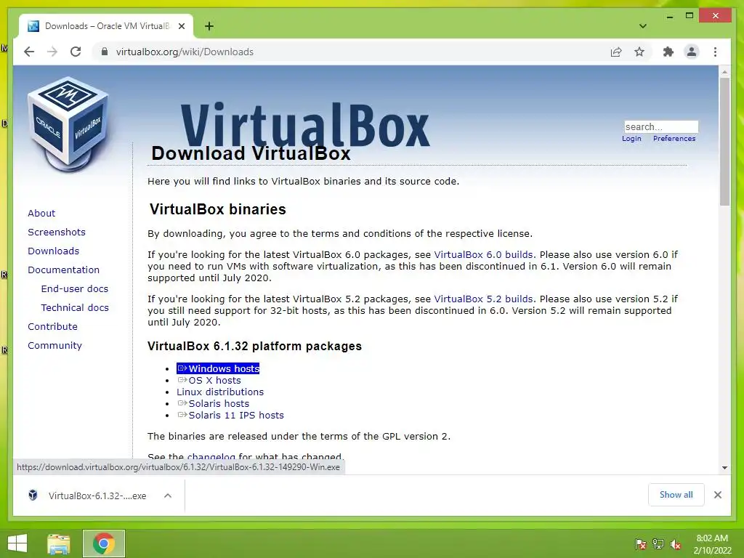The image size is (744, 558).
Task: Click the network tray icon
Action: [658, 543]
